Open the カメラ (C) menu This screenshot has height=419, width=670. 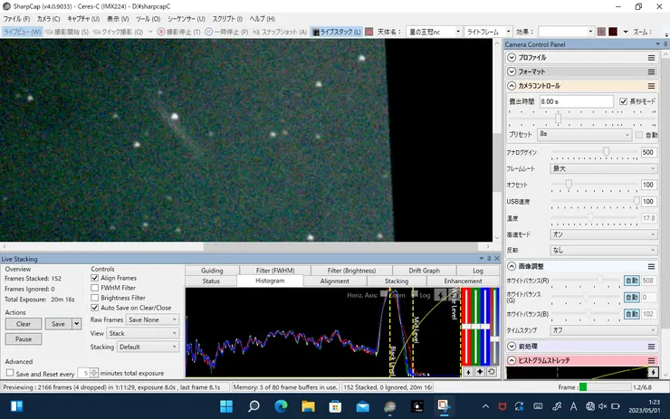coord(48,19)
